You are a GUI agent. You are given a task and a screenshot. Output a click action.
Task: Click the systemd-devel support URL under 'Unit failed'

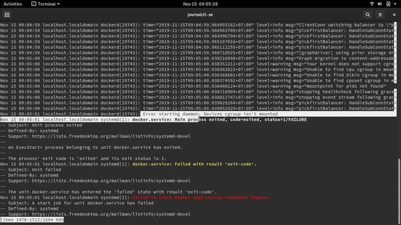coord(111,181)
